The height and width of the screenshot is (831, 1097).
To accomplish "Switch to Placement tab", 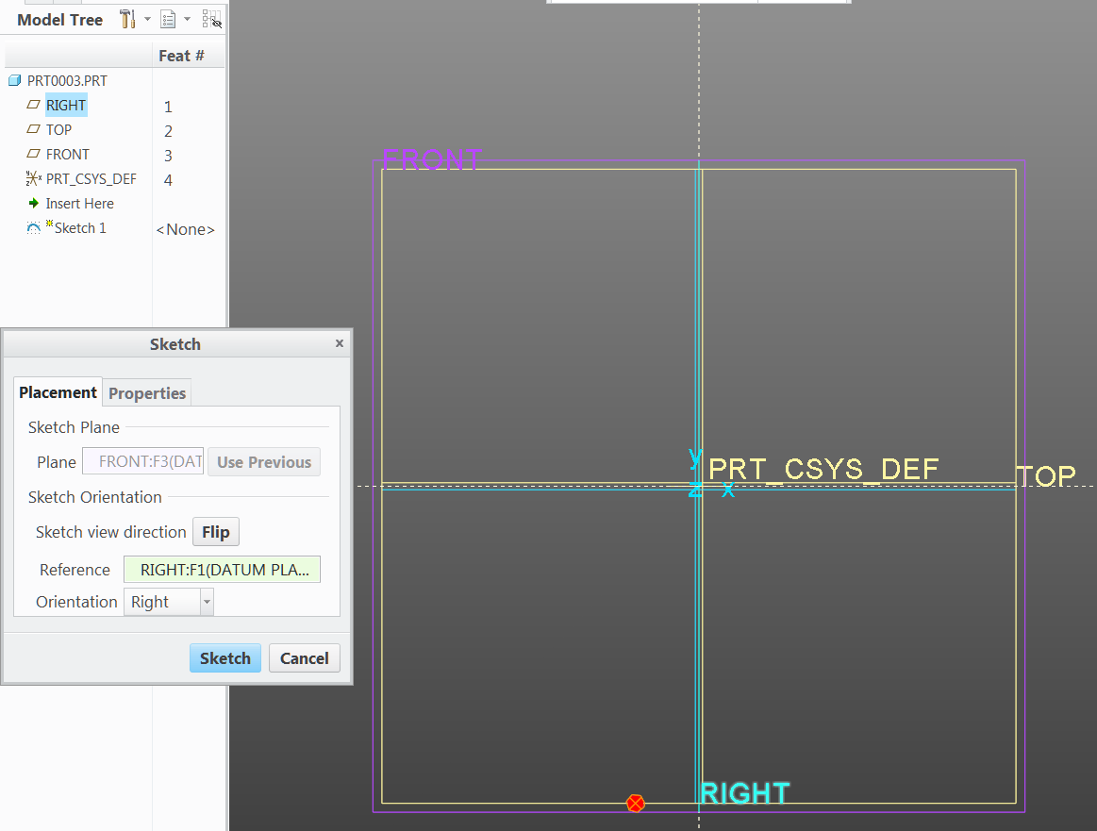I will point(58,392).
